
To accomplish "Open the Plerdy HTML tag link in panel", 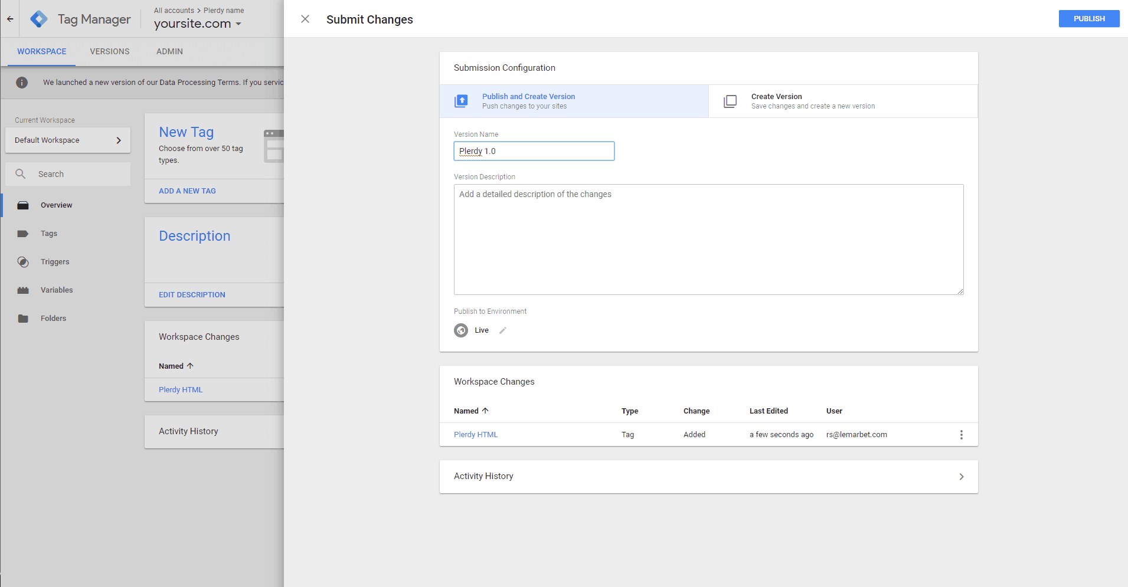I will pos(476,435).
